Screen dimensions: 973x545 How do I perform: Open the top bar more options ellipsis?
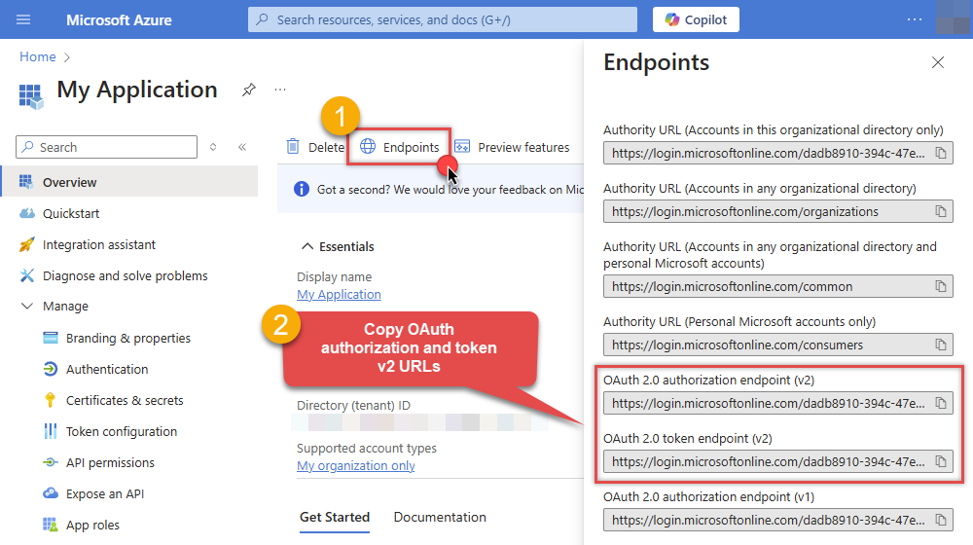[914, 19]
